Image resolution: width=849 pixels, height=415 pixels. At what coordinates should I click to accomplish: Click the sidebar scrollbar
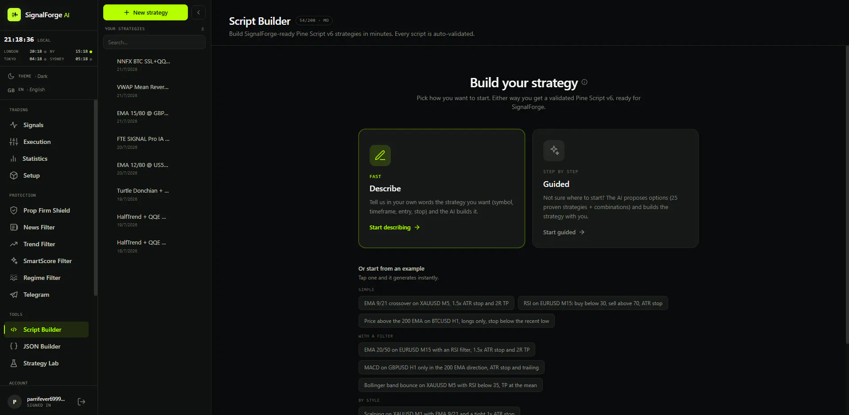pyautogui.click(x=95, y=198)
